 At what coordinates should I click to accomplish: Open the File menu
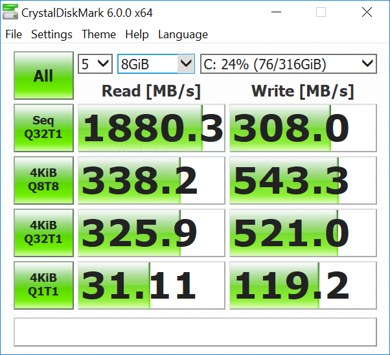14,34
